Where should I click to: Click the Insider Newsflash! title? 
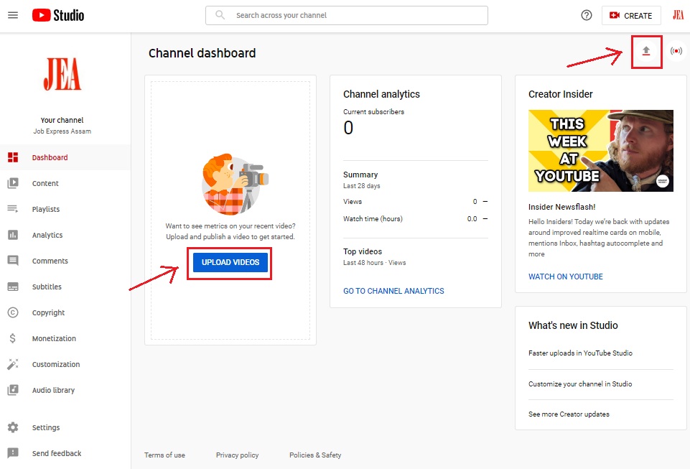tap(561, 207)
